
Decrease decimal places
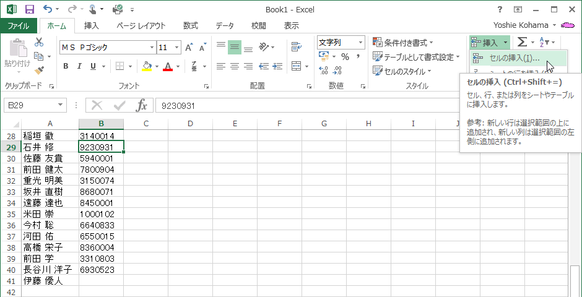coord(337,71)
